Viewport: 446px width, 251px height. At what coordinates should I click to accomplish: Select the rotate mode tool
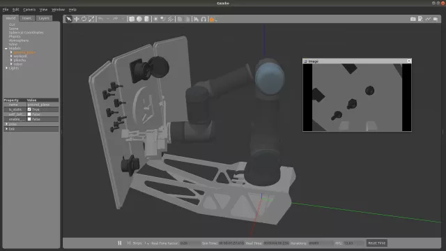click(84, 19)
